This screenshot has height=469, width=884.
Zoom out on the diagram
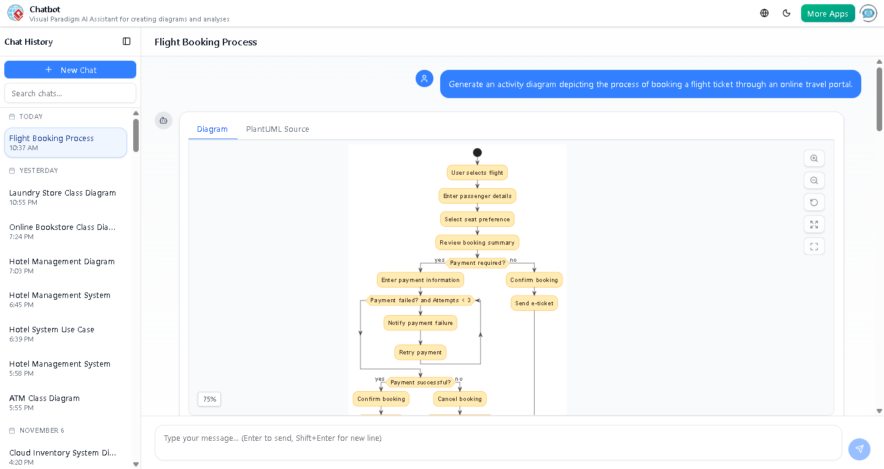pos(814,180)
